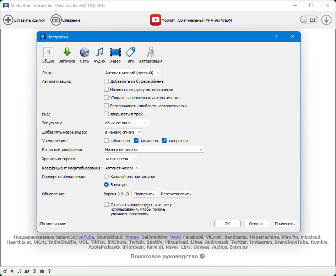
Task: Toggle the video mode switch in toolbar
Action: 308,20
